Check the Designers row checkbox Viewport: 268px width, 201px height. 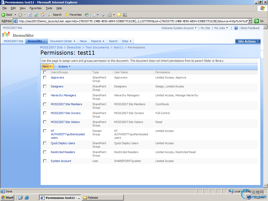tap(45, 86)
